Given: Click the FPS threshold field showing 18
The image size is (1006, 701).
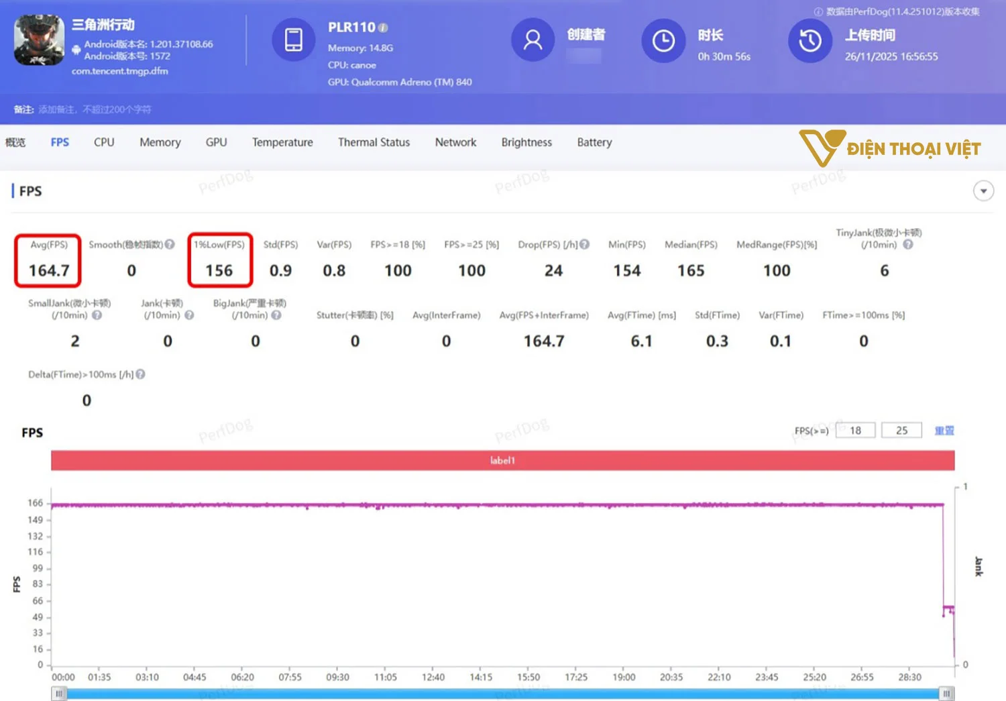Looking at the screenshot, I should (855, 431).
